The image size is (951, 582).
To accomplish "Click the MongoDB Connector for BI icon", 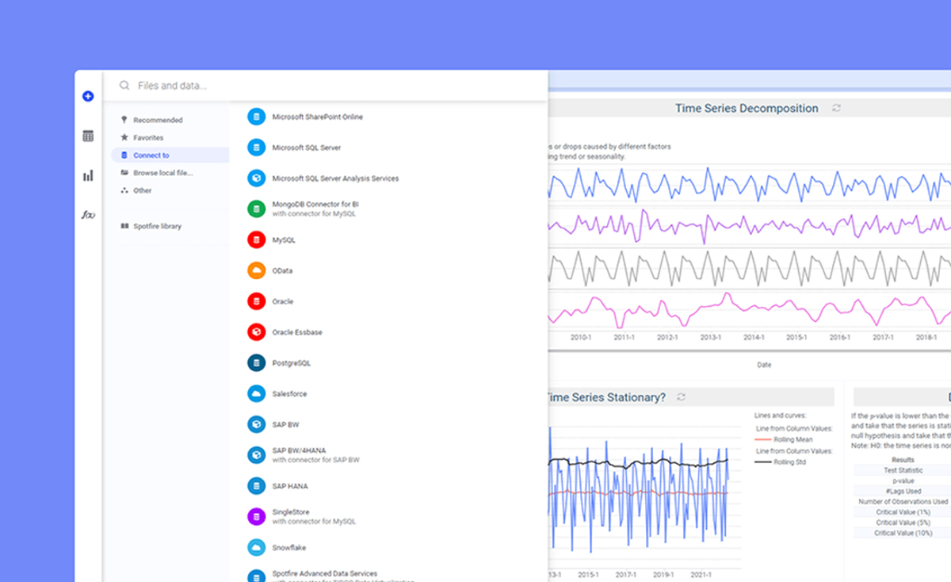I will (x=255, y=209).
